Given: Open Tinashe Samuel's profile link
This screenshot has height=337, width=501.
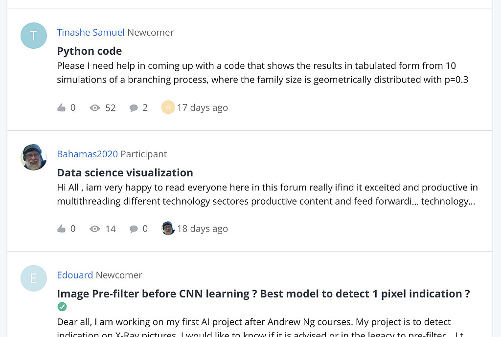Looking at the screenshot, I should pos(91,33).
